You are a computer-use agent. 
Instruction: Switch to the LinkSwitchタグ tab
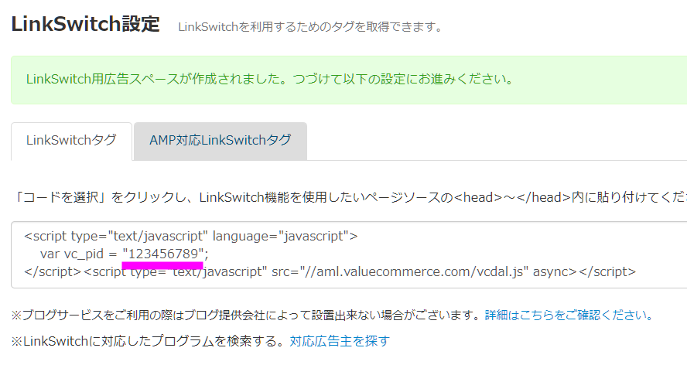pos(71,141)
